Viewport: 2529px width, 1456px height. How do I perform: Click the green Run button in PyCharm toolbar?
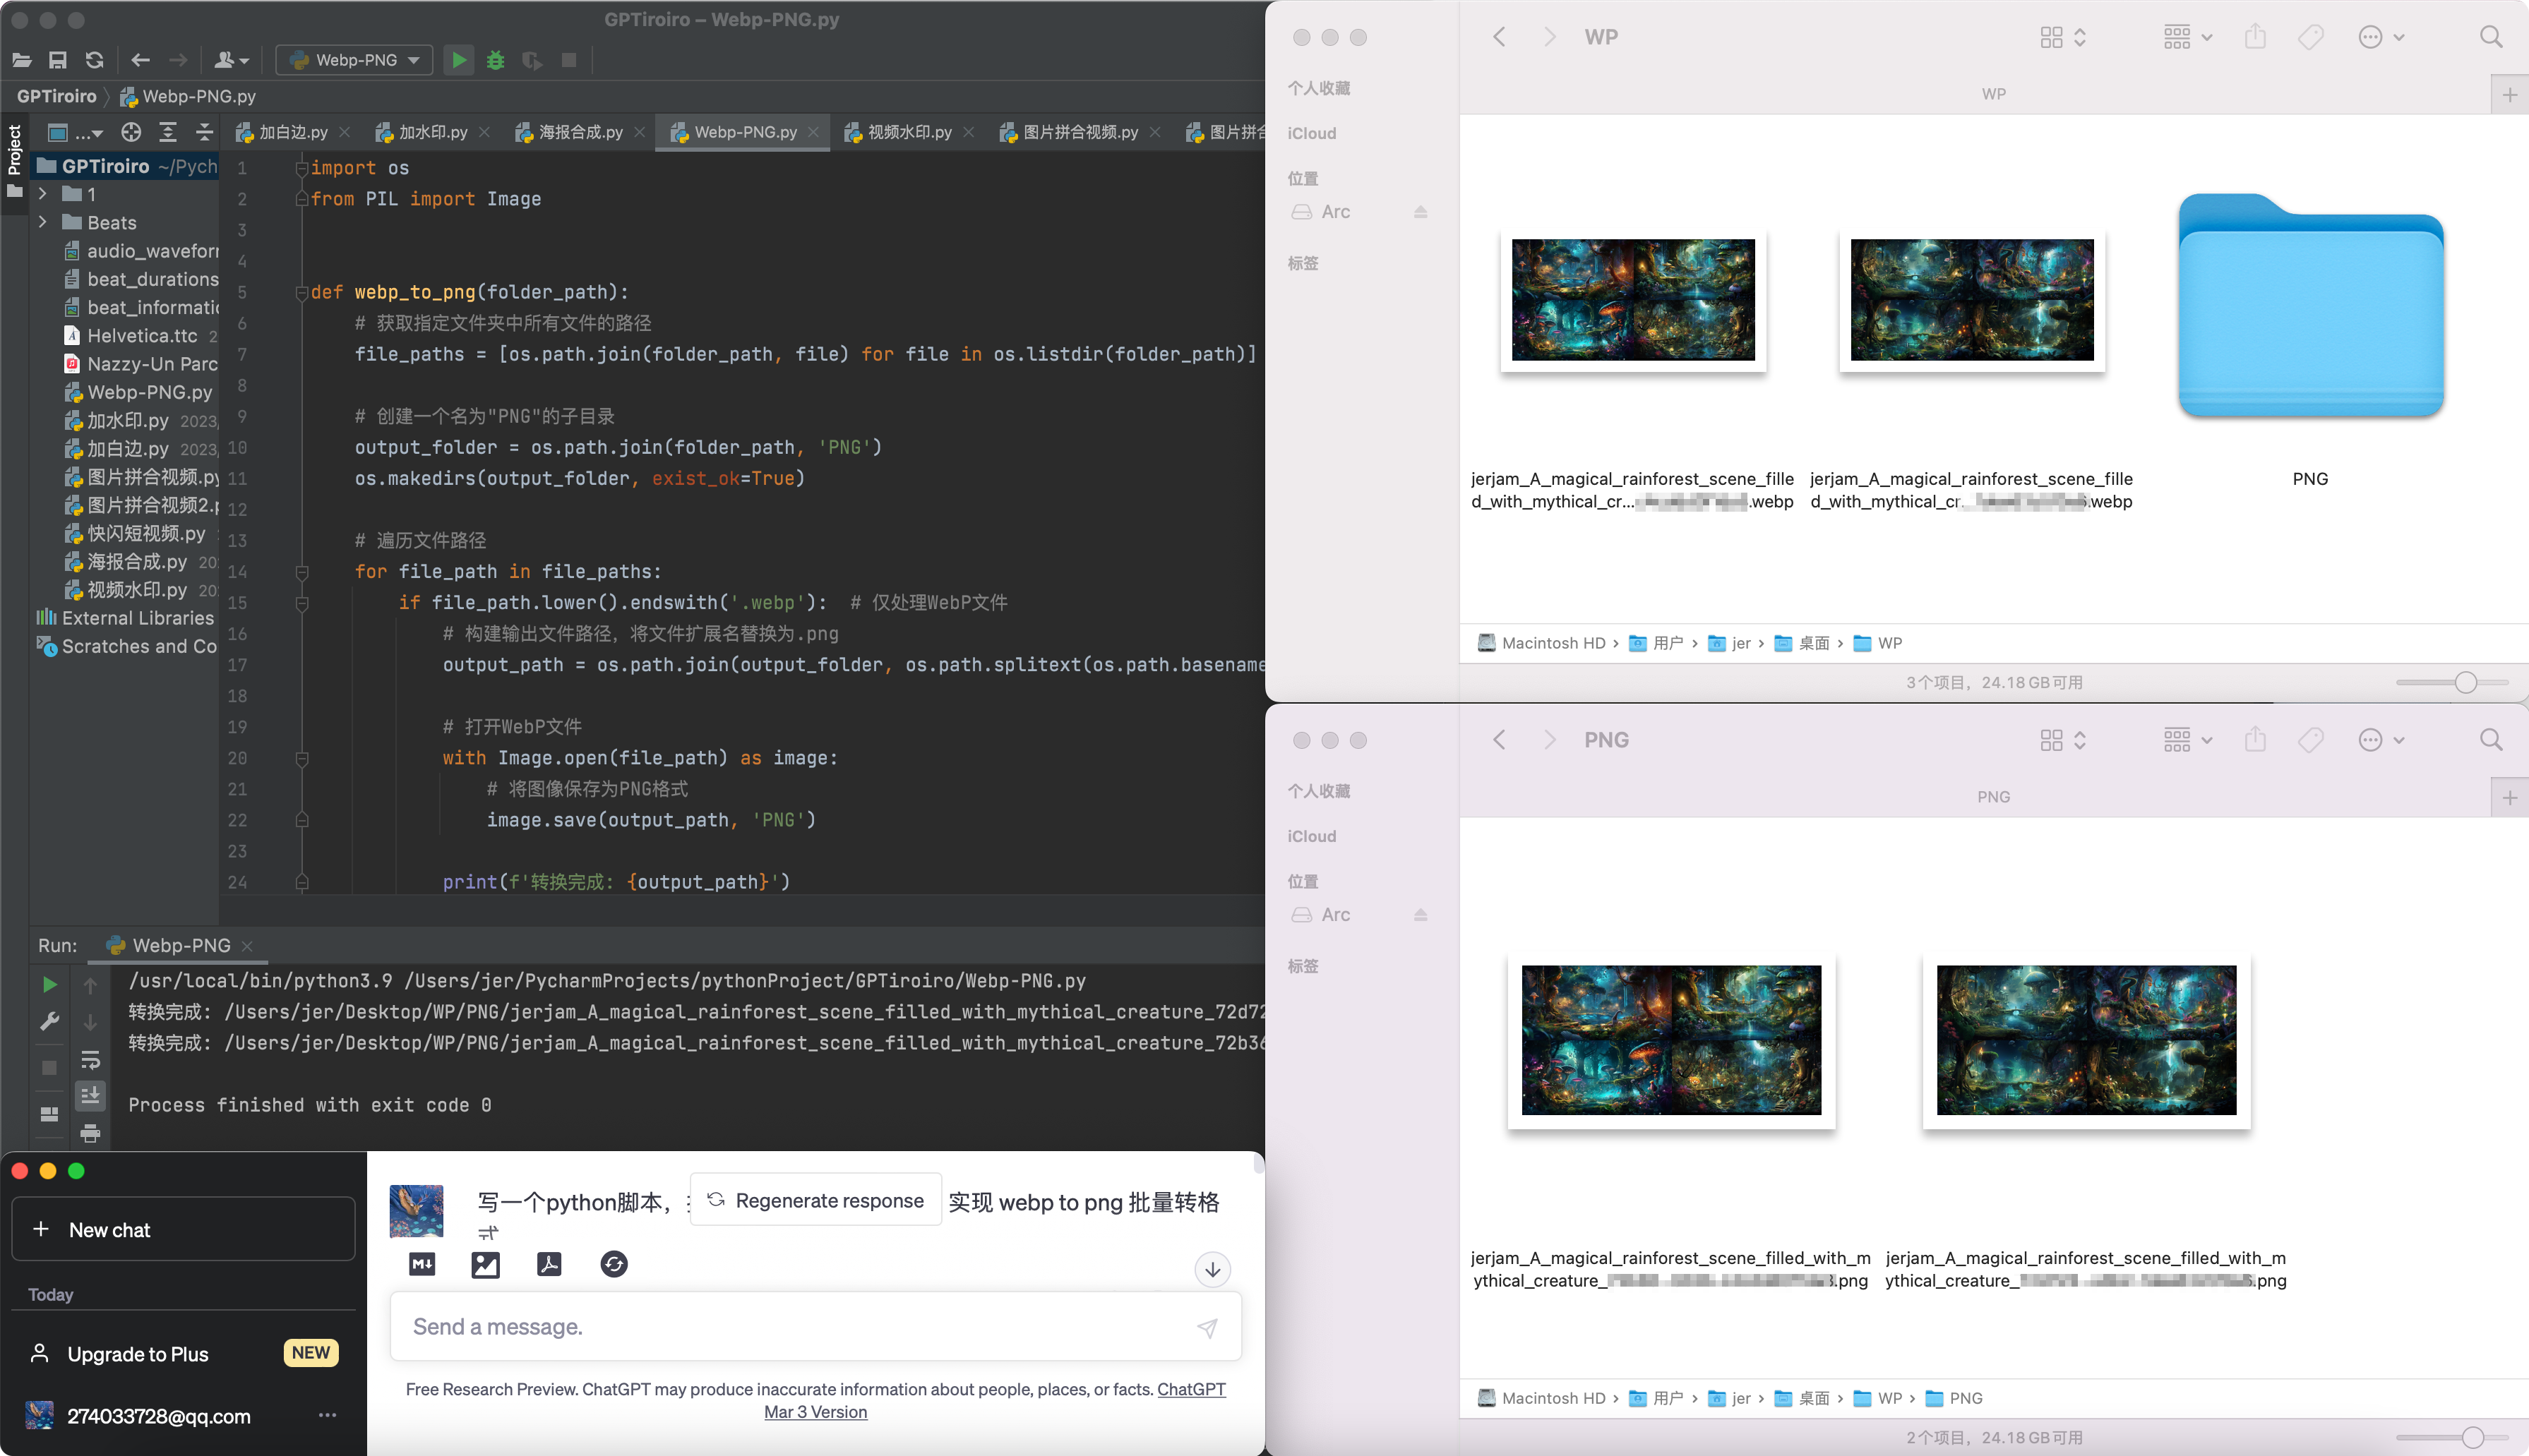coord(458,60)
